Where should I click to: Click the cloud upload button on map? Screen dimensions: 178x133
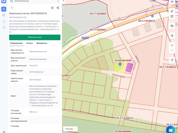[x=172, y=26]
